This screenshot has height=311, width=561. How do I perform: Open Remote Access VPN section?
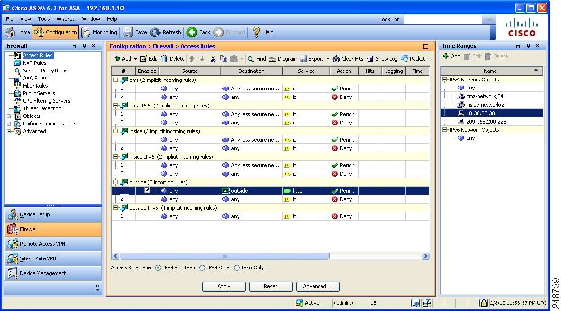pos(53,244)
